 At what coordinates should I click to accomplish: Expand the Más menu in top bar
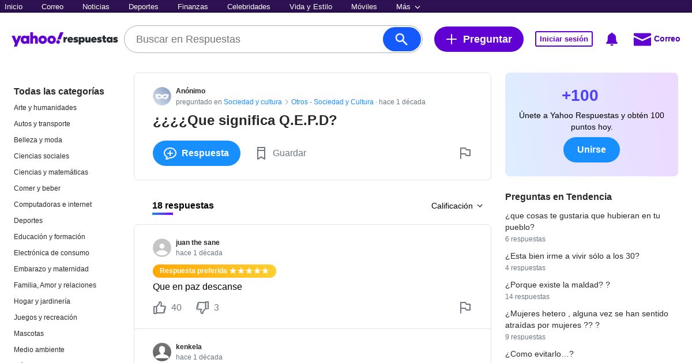tap(408, 6)
